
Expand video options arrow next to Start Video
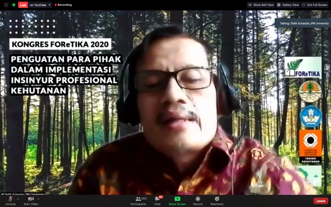(x=38, y=199)
